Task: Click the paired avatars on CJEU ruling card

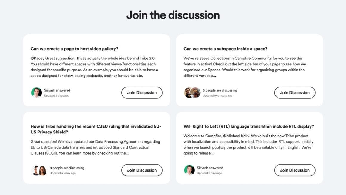Action: tap(39, 170)
